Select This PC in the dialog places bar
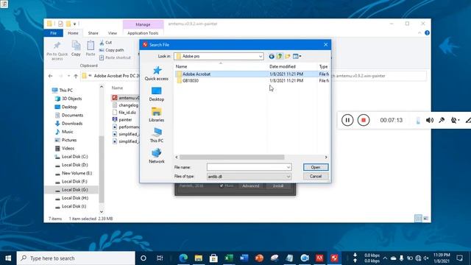This screenshot has height=265, width=471. coord(157,135)
